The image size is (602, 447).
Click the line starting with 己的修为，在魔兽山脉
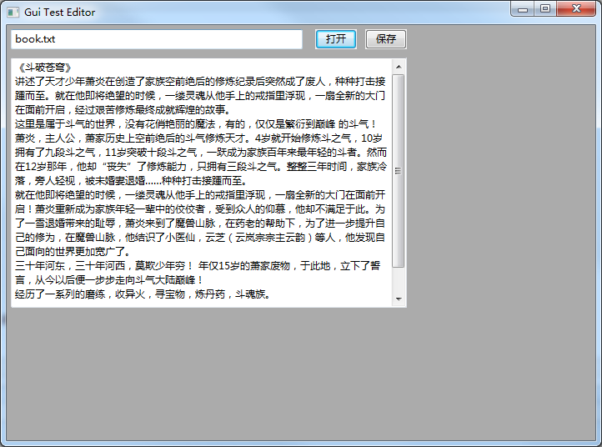[x=200, y=238]
